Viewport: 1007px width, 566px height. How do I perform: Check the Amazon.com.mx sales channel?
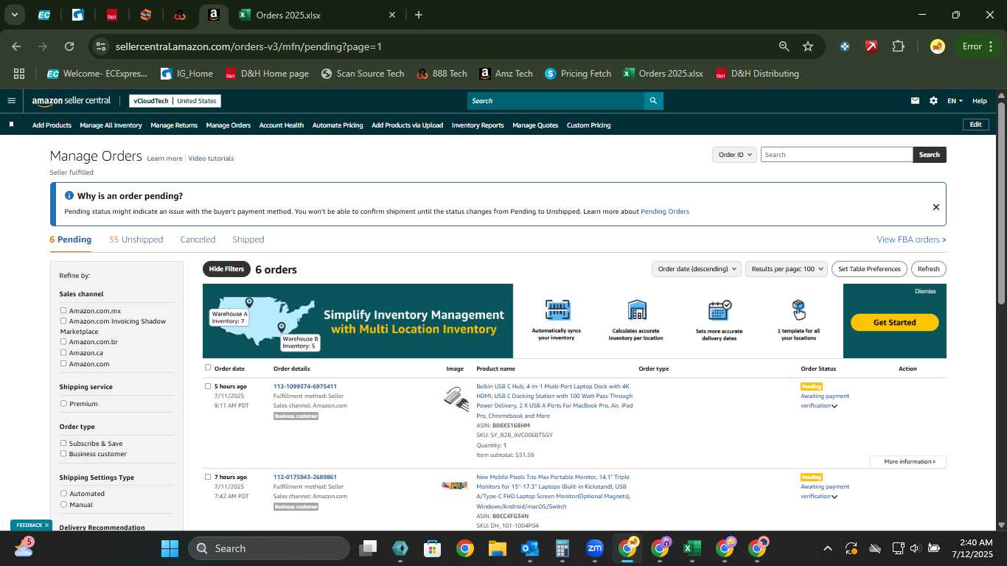(63, 311)
